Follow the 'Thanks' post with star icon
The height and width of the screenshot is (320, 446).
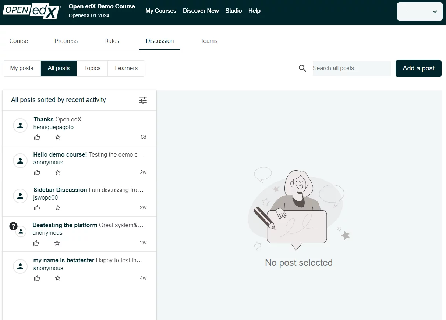58,137
